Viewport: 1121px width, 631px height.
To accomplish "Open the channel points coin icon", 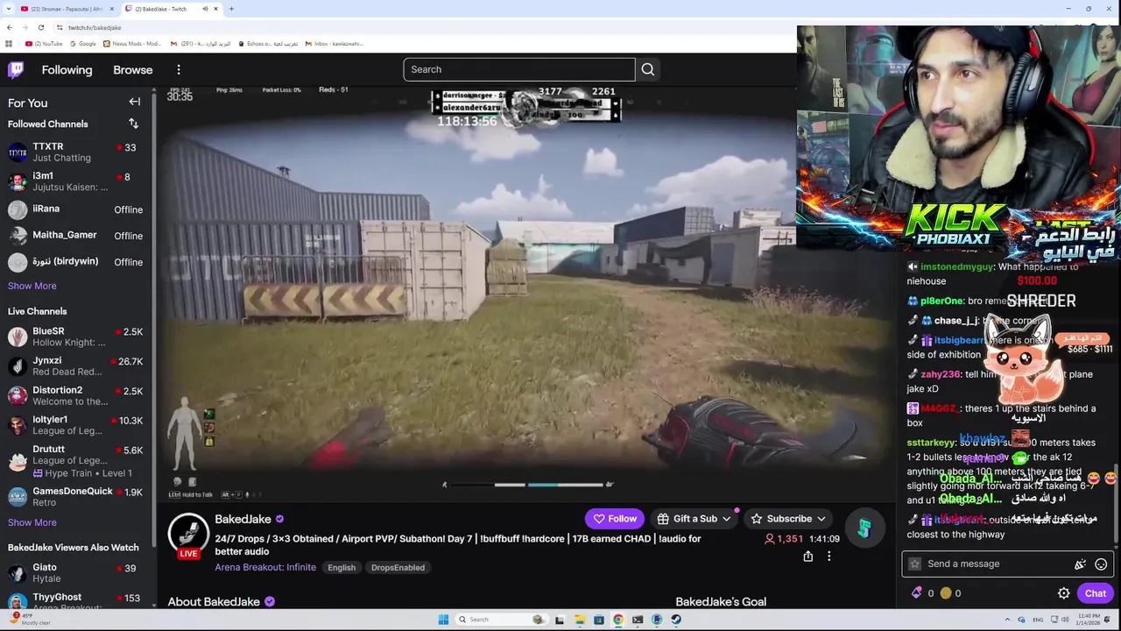I will click(x=946, y=593).
